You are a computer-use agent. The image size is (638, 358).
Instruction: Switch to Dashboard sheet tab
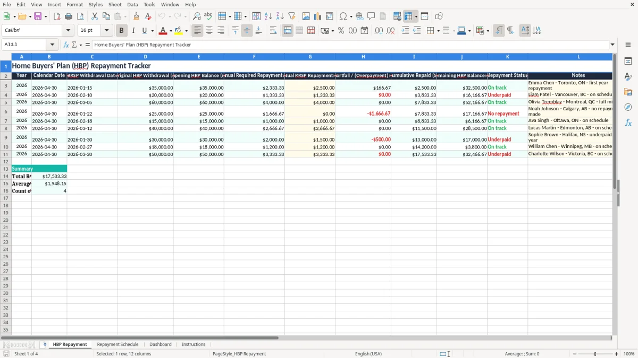[x=160, y=345]
